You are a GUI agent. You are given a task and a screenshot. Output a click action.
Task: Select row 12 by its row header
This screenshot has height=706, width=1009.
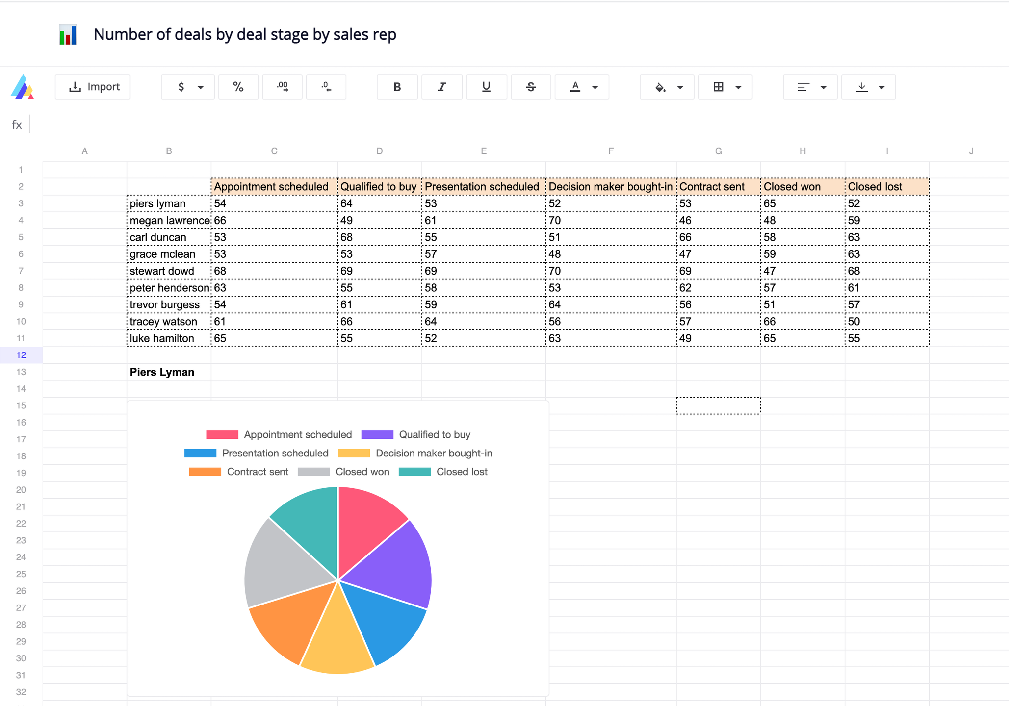[x=21, y=354]
